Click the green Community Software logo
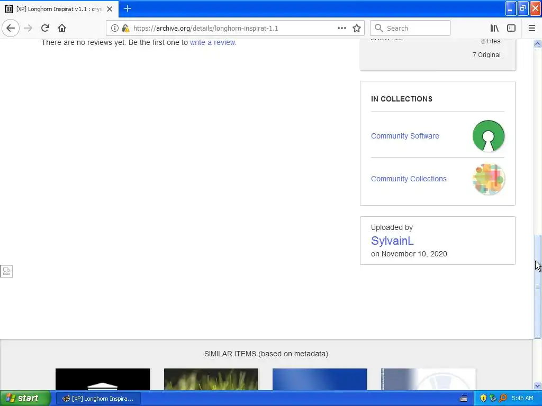Viewport: 542px width, 406px height. [489, 136]
